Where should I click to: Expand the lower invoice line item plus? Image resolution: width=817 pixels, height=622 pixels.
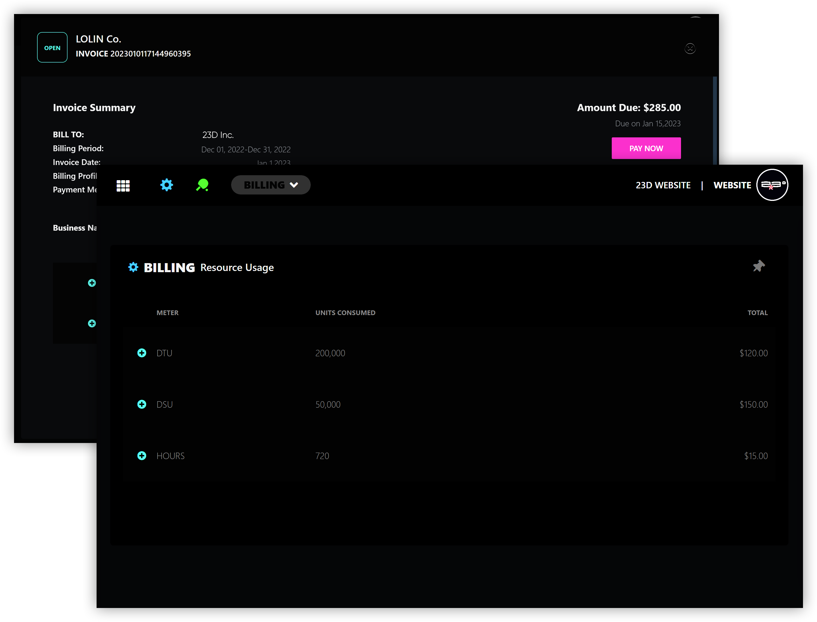(92, 324)
